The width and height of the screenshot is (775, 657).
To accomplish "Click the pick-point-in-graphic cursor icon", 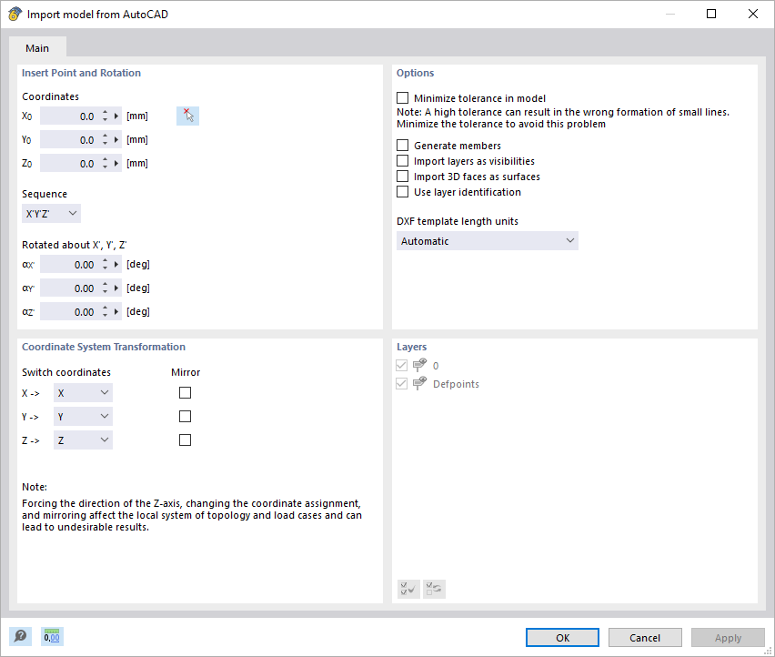I will pos(187,116).
